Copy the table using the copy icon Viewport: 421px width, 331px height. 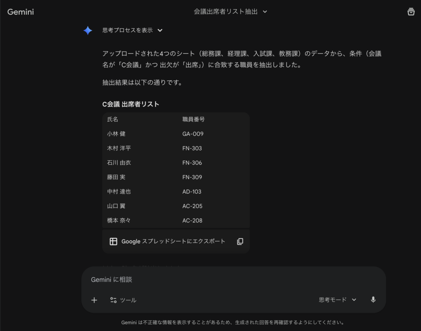click(x=240, y=241)
